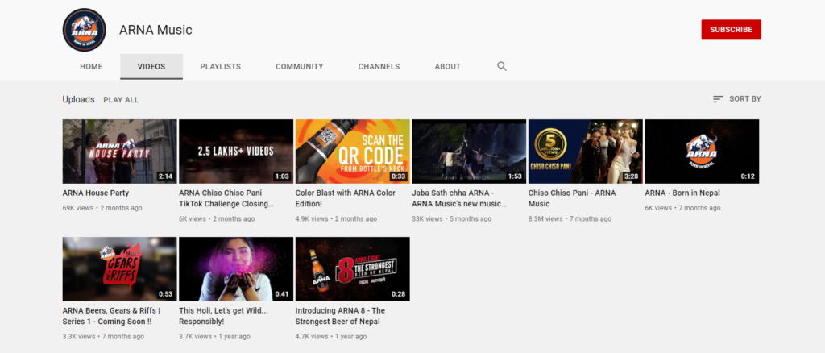Go to the Channels tab
Image resolution: width=825 pixels, height=353 pixels.
pyautogui.click(x=379, y=66)
